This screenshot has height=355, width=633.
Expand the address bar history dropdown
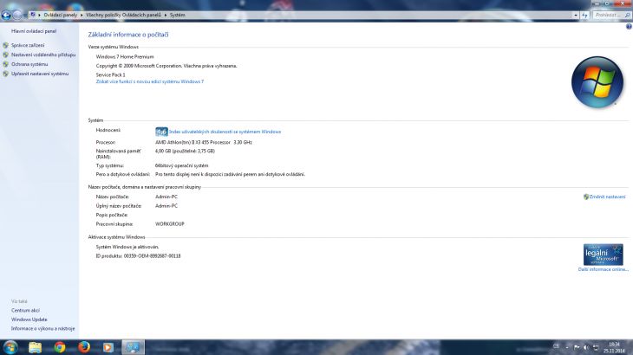pyautogui.click(x=576, y=16)
